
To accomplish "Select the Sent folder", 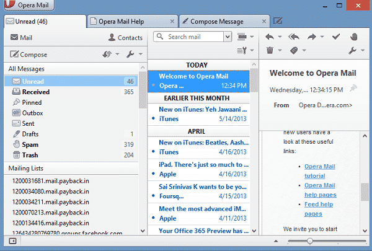I will coord(71,123).
